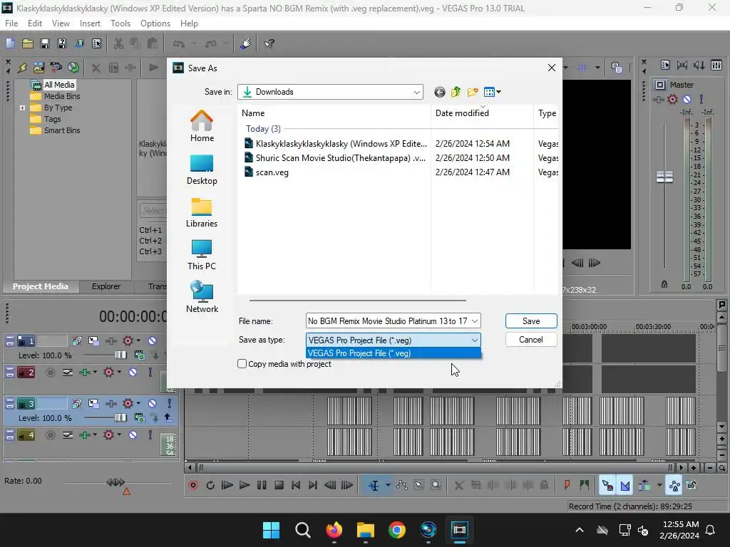Screen dimensions: 730x547
Task: Switch to the Explorer tab
Action: 106,286
